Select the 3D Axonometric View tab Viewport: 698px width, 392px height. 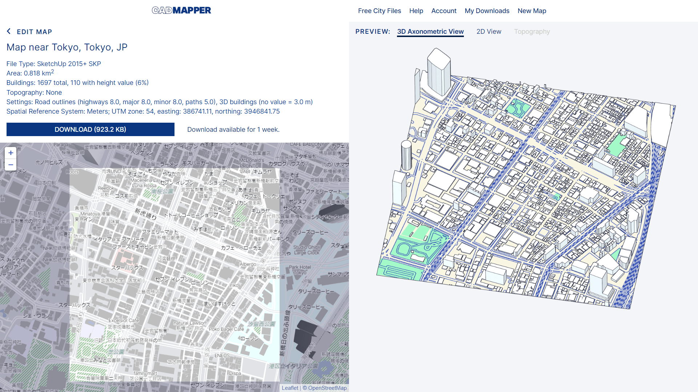pyautogui.click(x=430, y=32)
